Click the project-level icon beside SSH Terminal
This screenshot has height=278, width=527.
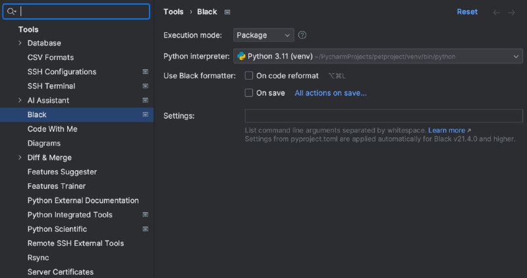145,86
